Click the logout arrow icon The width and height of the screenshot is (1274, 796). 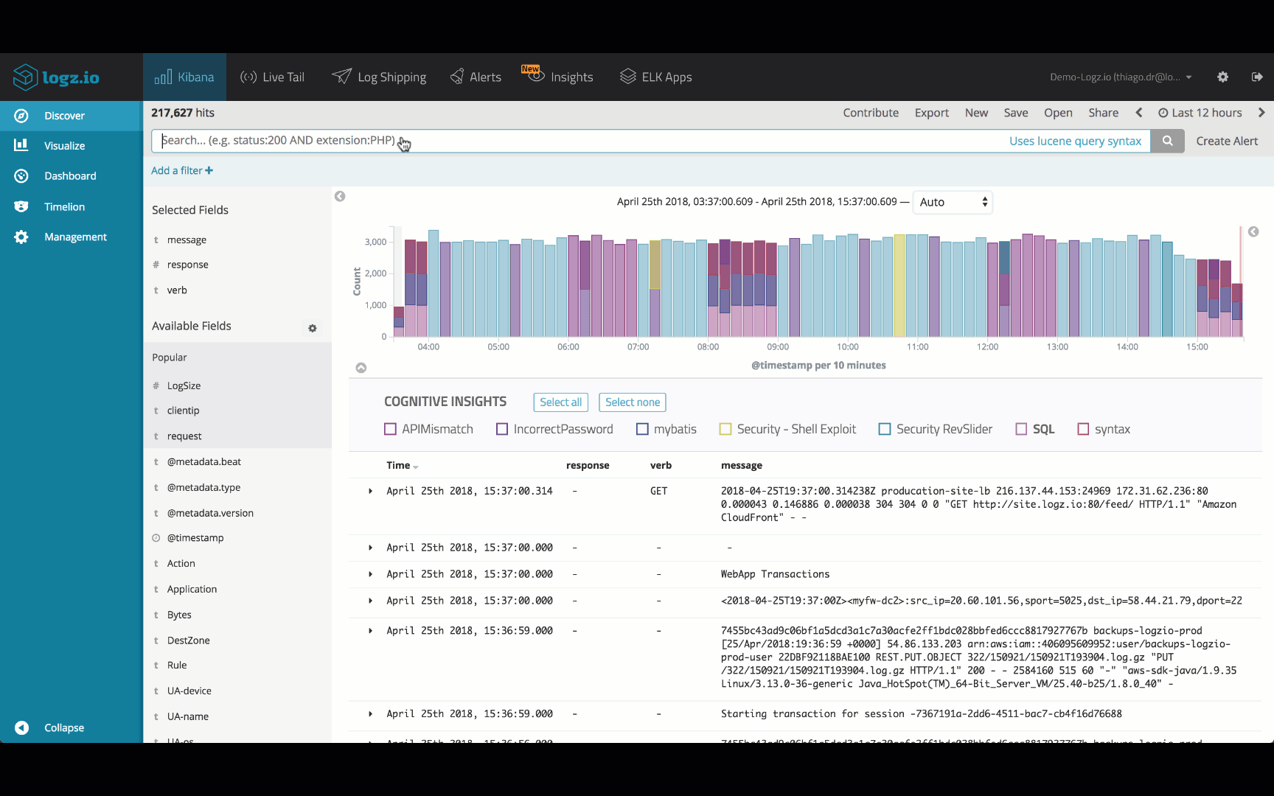click(1257, 77)
